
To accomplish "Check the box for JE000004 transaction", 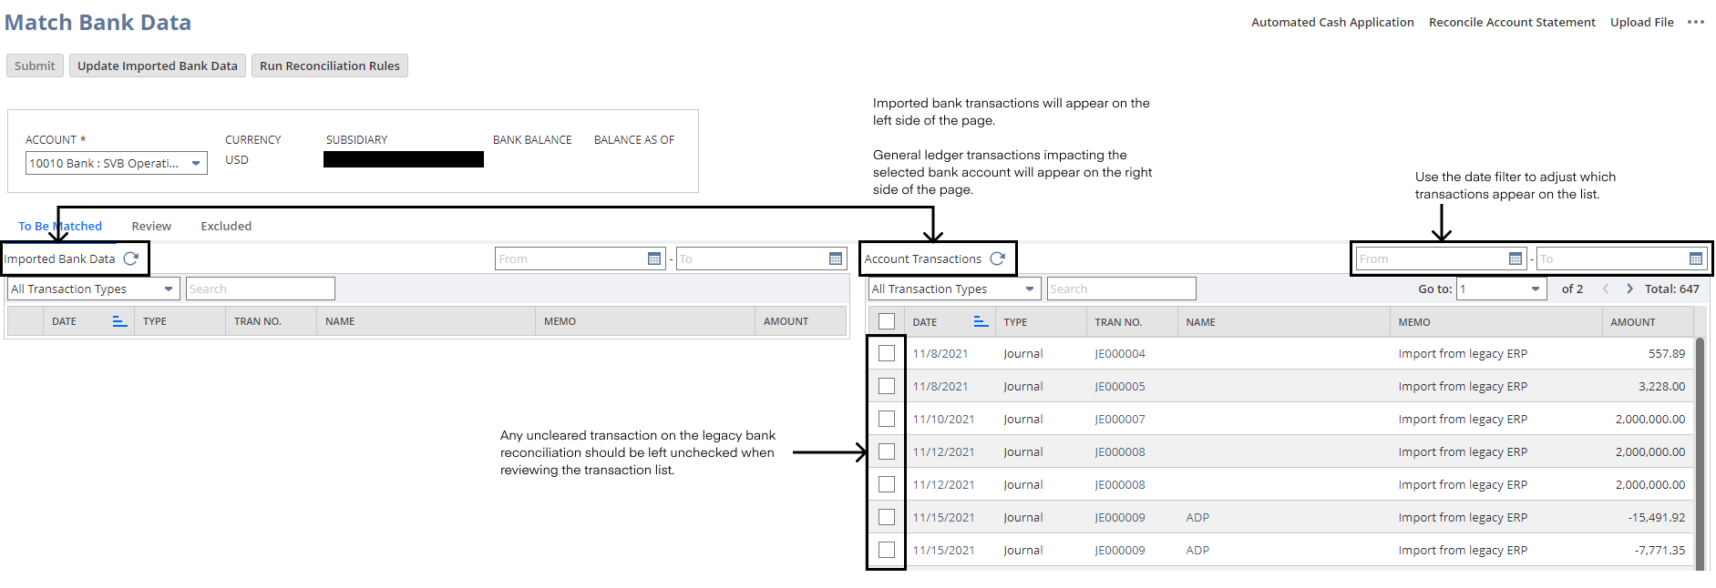I will point(887,353).
